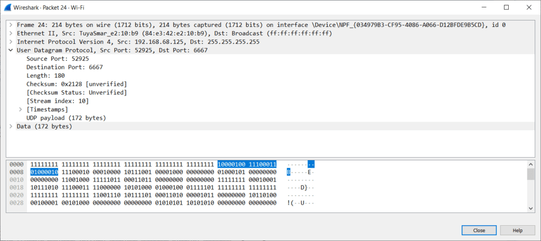Click byte 01010101 in row 0028
541x241 pixels.
pyautogui.click(x=169, y=203)
